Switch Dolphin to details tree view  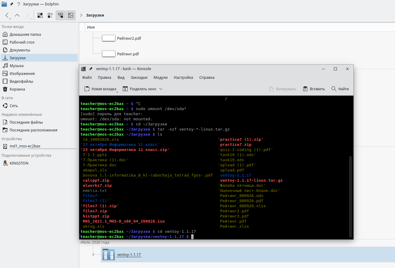pos(61,15)
